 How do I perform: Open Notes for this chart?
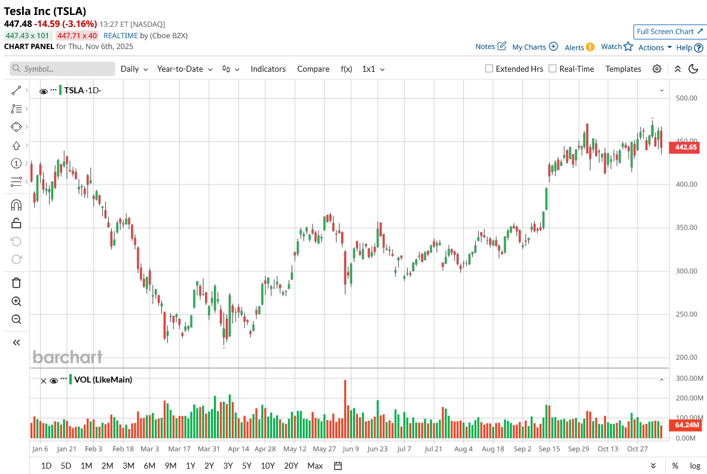point(491,46)
